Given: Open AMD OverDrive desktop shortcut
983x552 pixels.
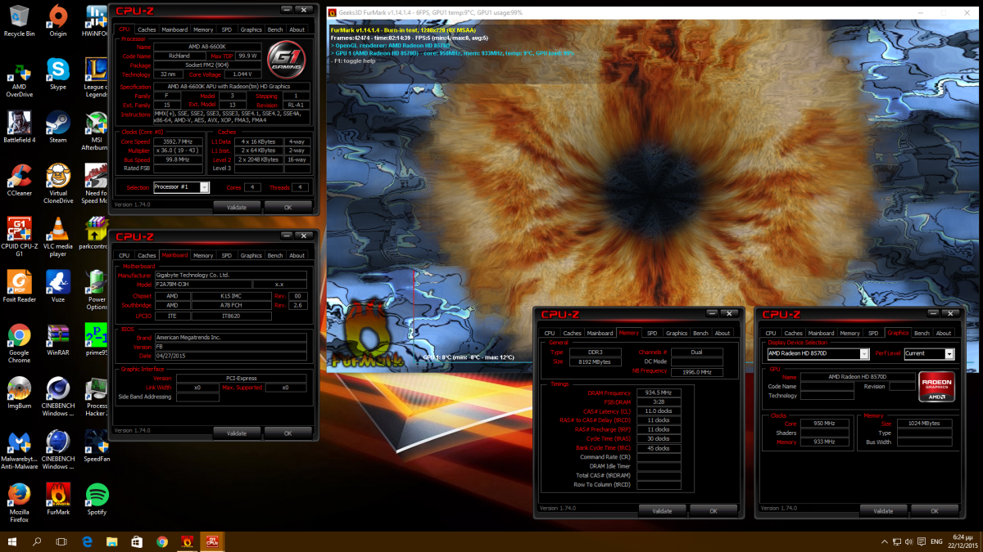Looking at the screenshot, I should click(x=19, y=78).
